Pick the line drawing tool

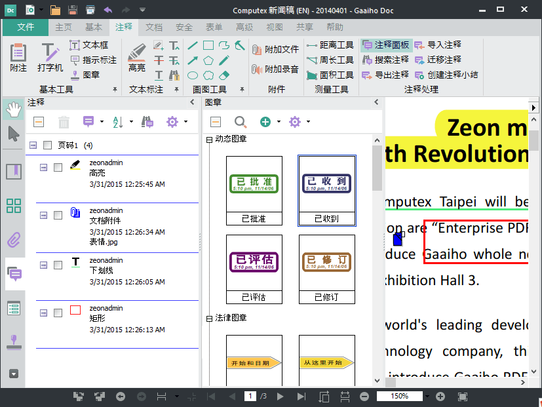(x=193, y=45)
